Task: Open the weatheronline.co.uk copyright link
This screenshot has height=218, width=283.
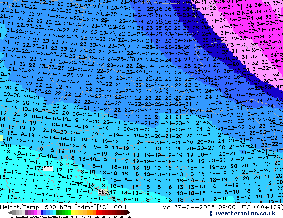Action: click(242, 214)
